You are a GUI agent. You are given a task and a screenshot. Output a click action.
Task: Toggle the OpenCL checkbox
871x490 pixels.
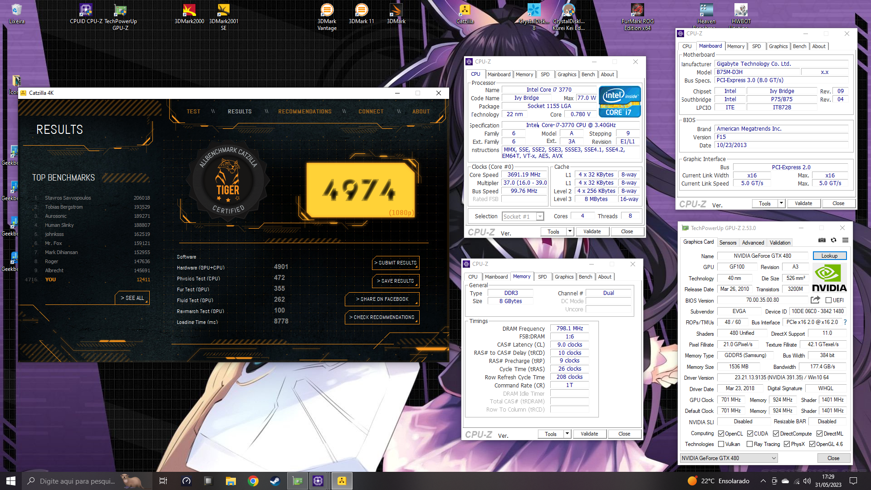point(721,434)
